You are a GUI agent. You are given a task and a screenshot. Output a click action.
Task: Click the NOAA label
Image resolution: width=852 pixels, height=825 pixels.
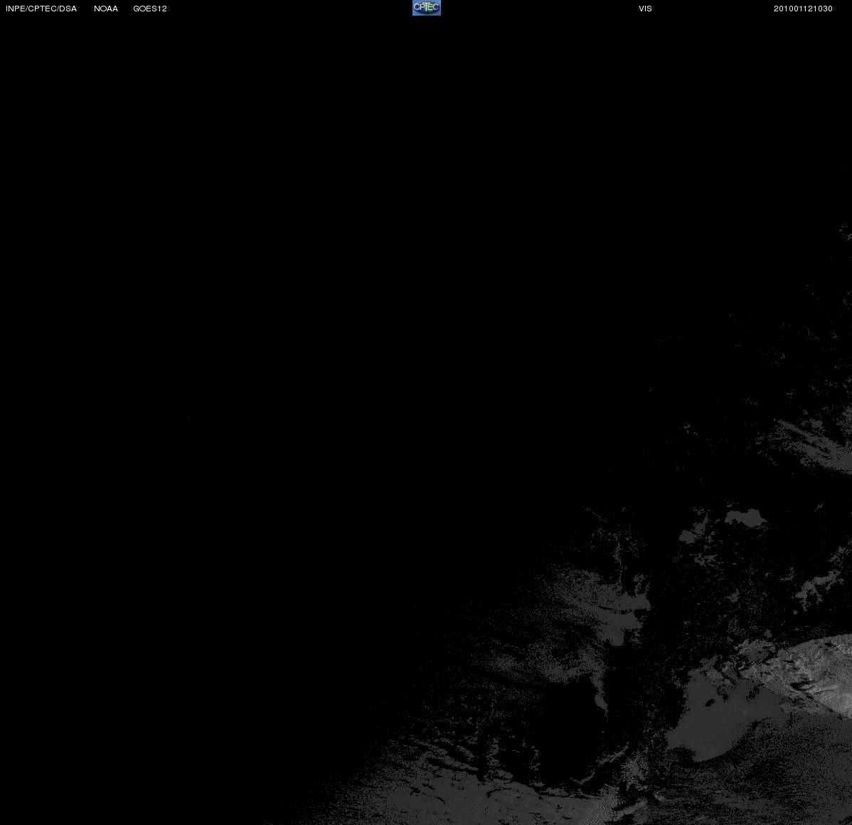click(x=106, y=9)
